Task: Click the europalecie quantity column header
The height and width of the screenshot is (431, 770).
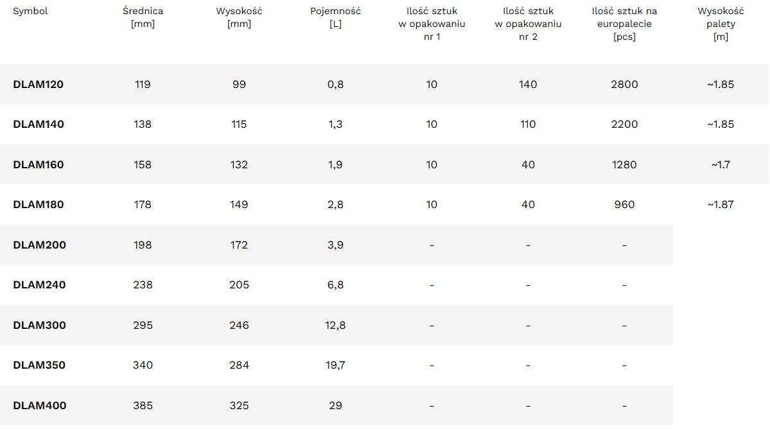Action: (x=624, y=24)
